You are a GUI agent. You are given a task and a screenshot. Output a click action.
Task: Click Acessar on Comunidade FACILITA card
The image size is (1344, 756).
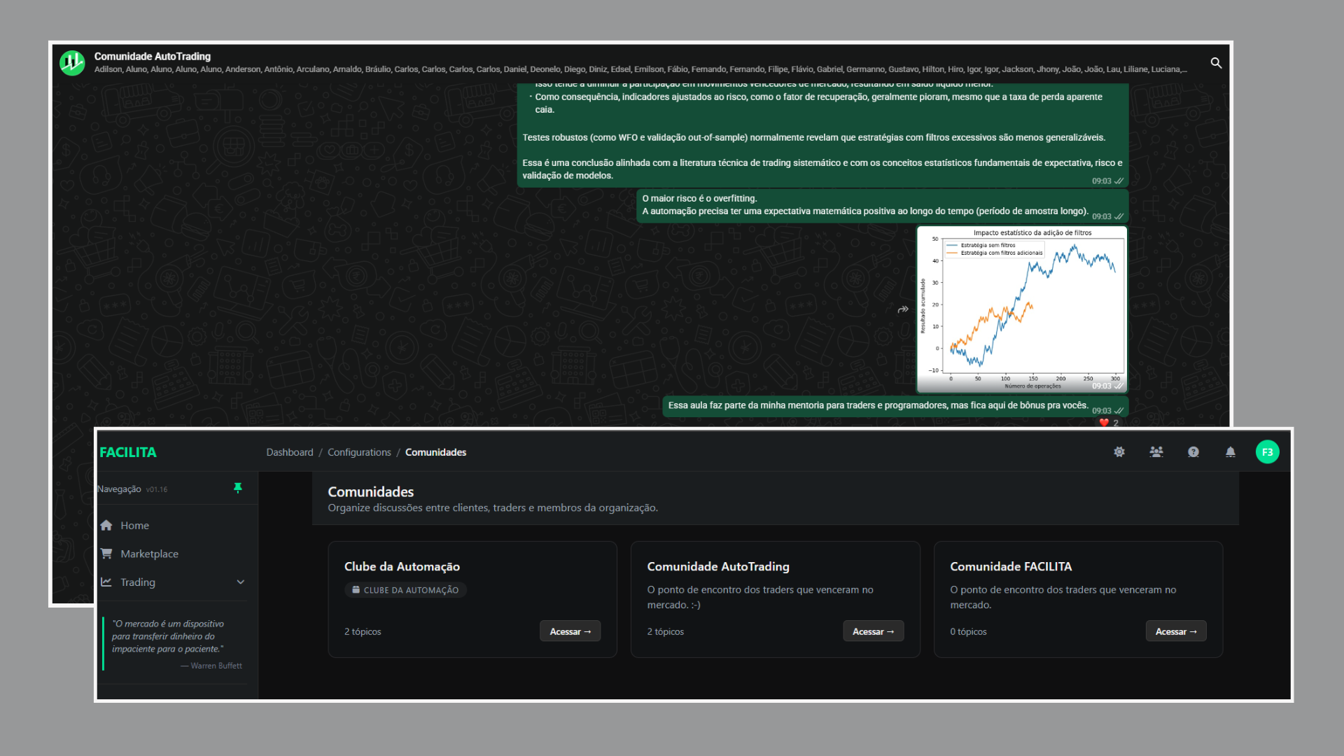[x=1175, y=631]
